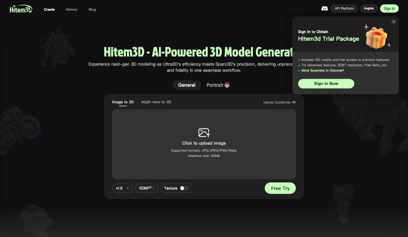Switch to the Portrait mode tab
408x237 pixels.
(218, 85)
